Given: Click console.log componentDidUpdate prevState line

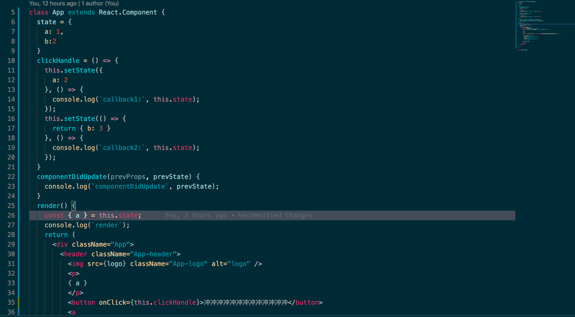Looking at the screenshot, I should [x=132, y=186].
